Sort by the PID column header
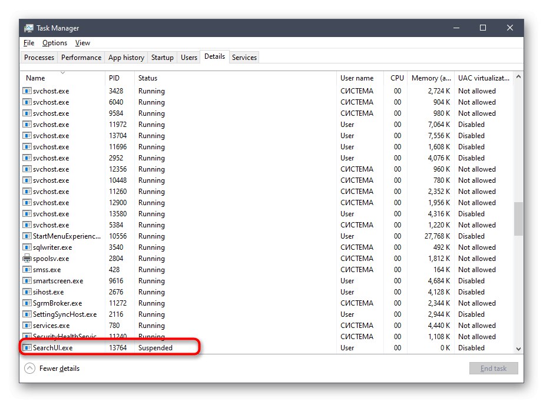The image size is (543, 402). 120,78
